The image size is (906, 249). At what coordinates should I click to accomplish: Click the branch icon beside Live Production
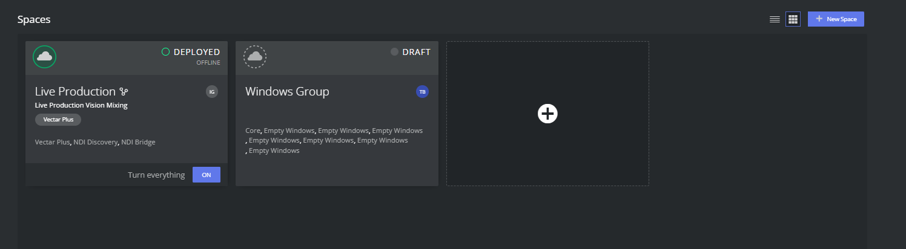pyautogui.click(x=124, y=92)
